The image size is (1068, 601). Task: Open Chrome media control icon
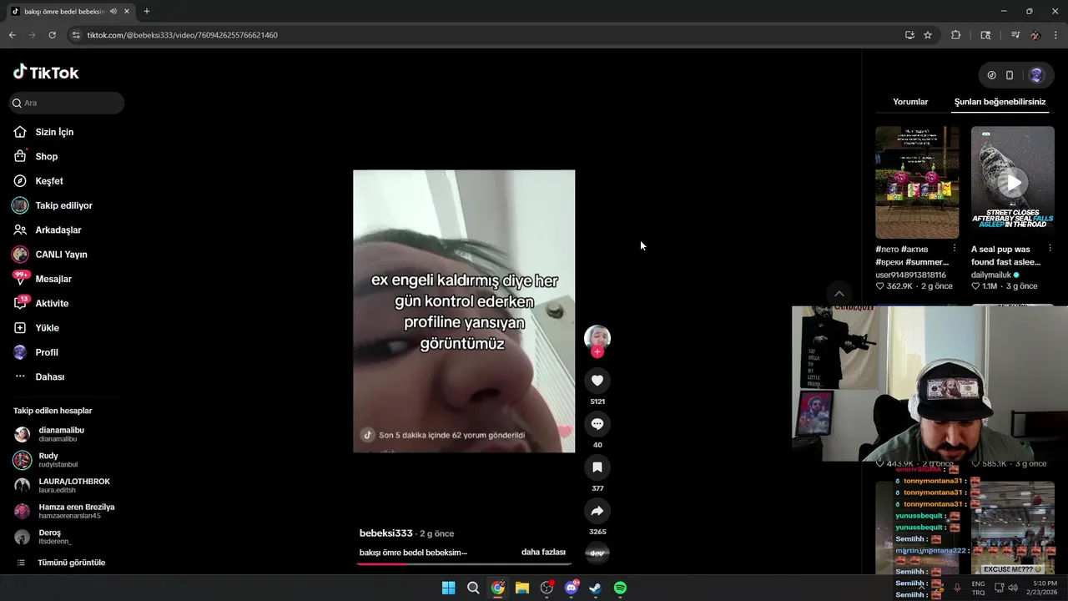tap(1015, 35)
